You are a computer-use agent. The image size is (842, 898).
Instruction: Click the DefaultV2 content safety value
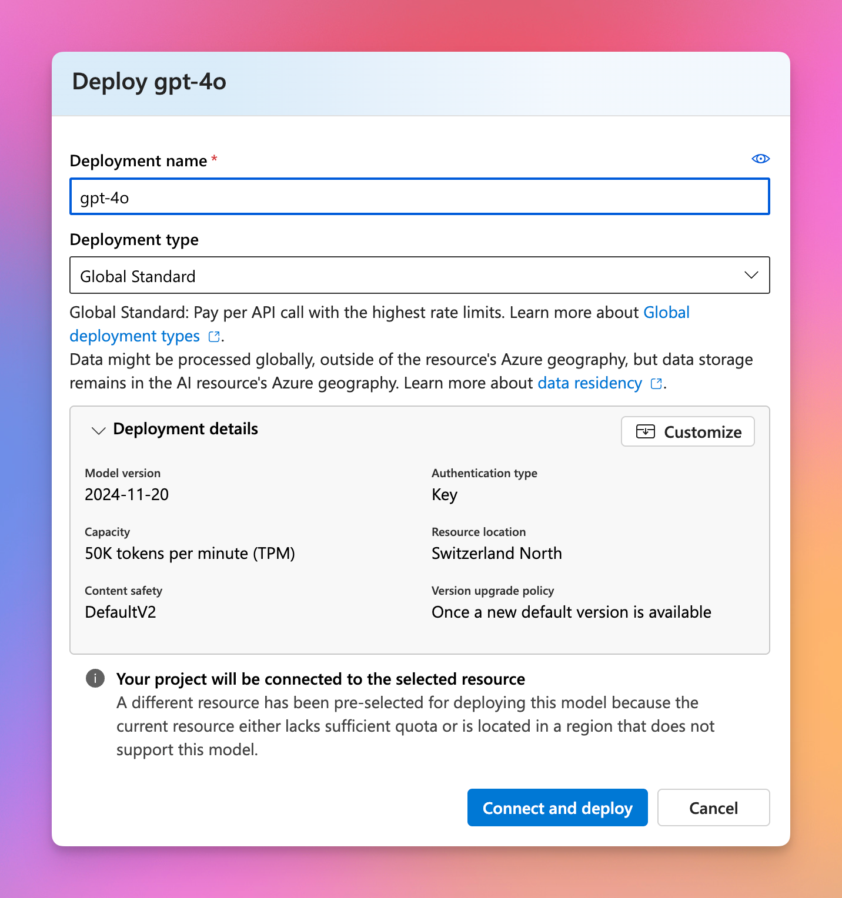pos(121,612)
